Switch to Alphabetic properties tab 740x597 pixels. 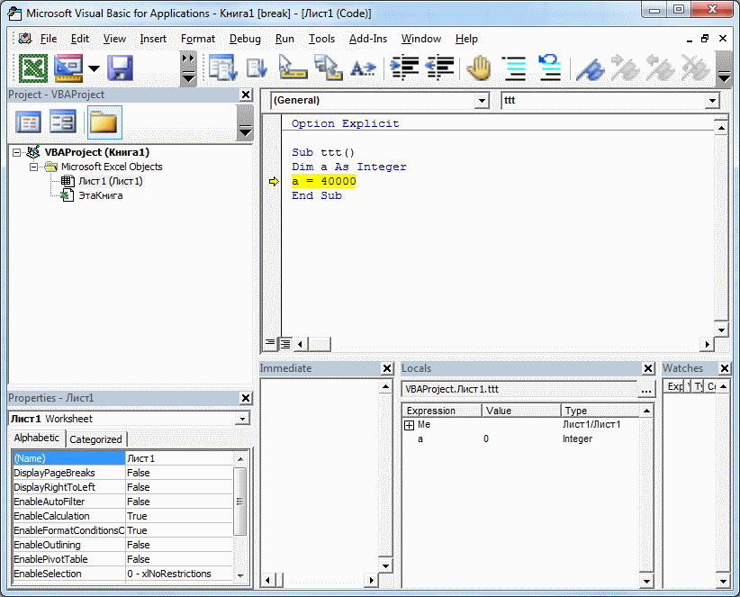[x=37, y=438]
